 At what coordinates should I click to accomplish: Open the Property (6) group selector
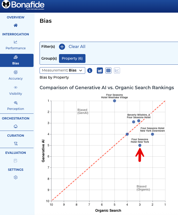[72, 58]
